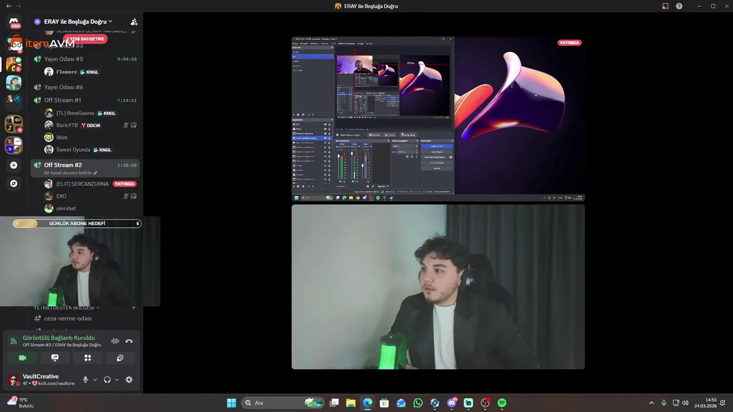Image resolution: width=733 pixels, height=412 pixels.
Task: Show hidden icons in system tray
Action: click(651, 403)
